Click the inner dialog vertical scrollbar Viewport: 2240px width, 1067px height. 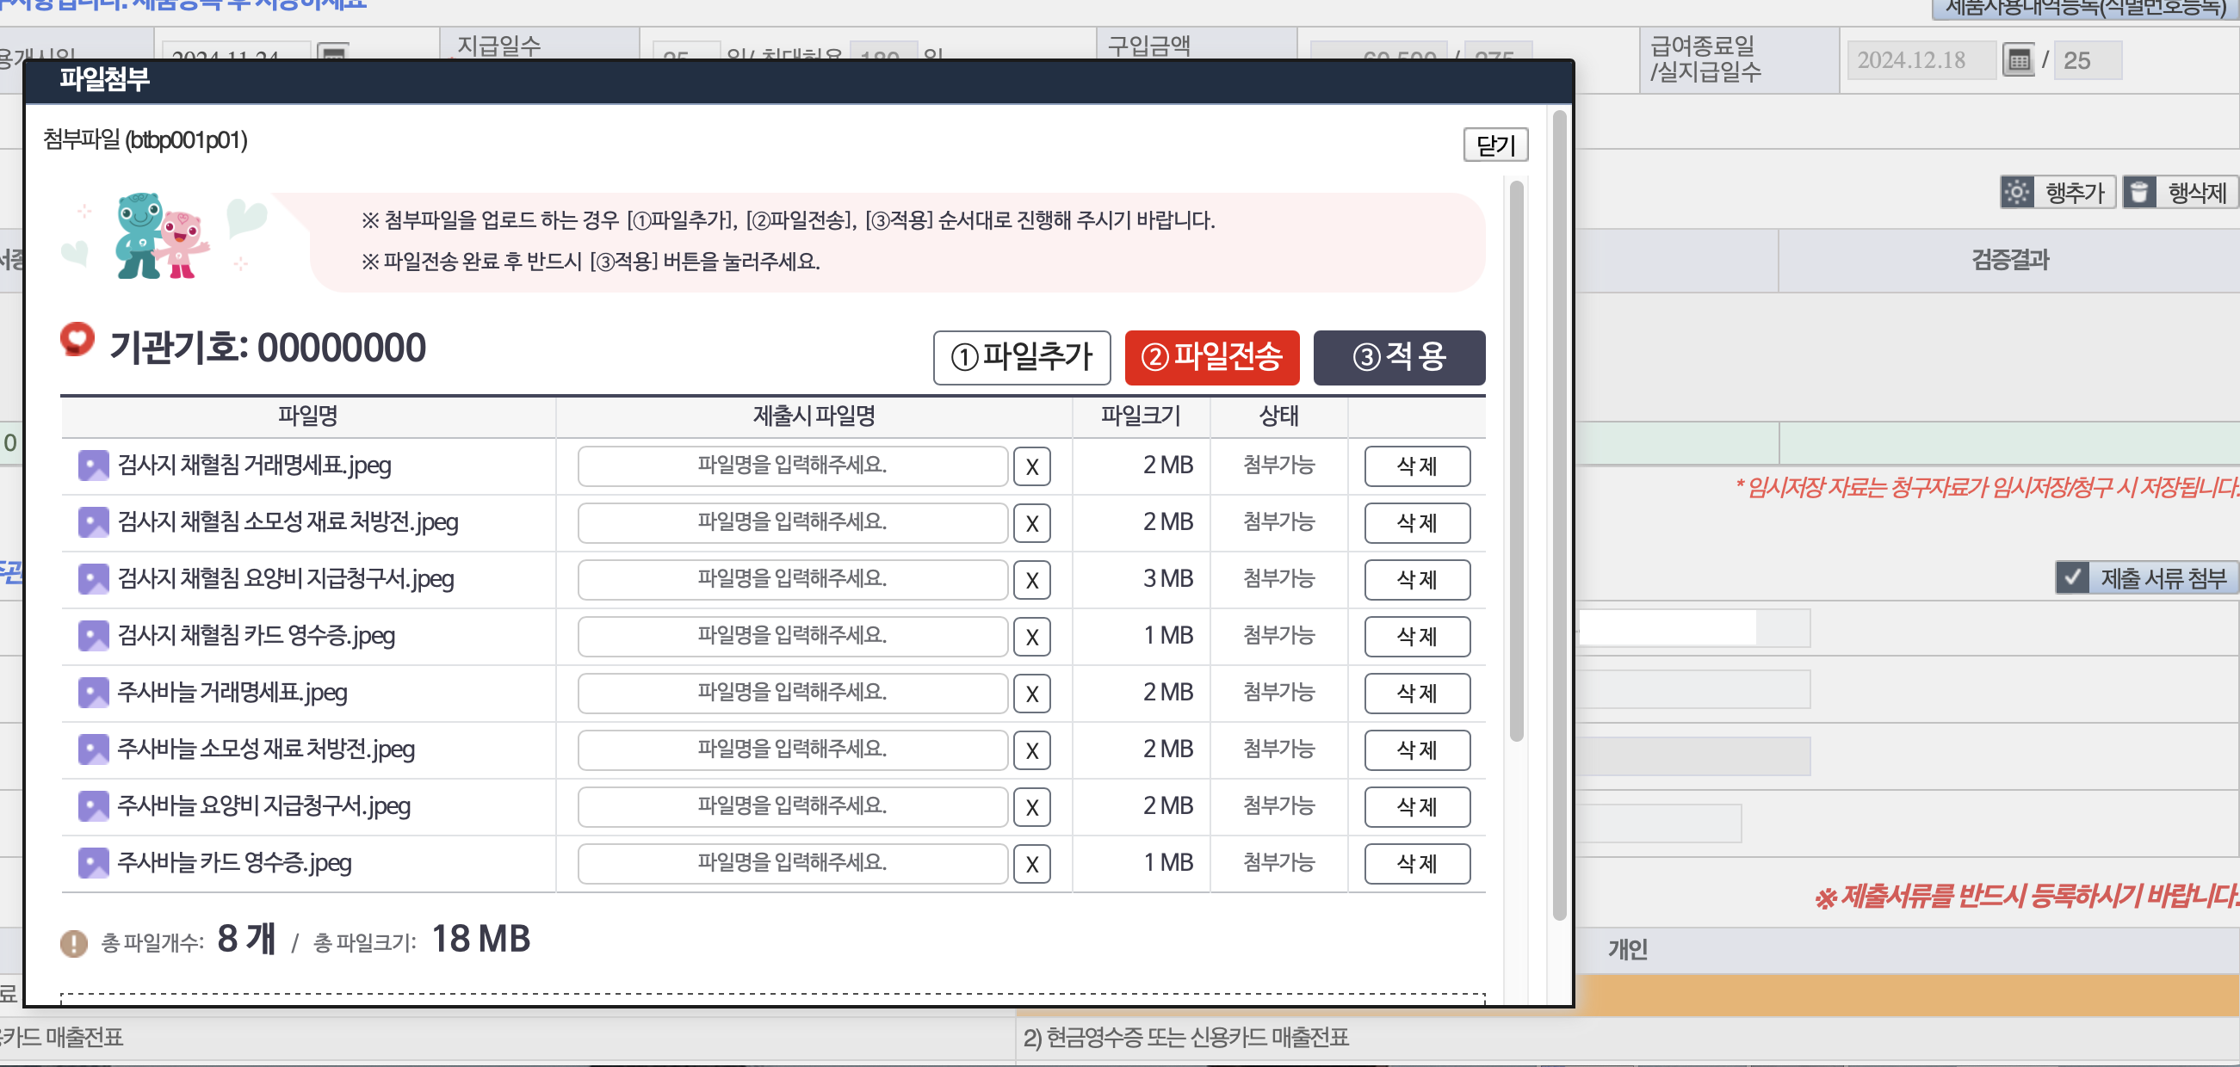(1516, 460)
